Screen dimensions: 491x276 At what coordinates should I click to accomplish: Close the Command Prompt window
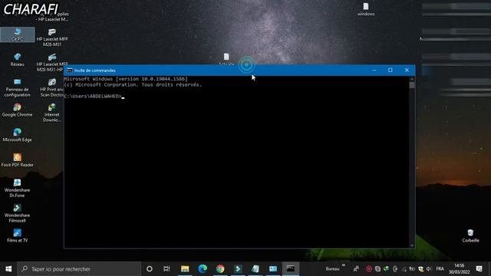[x=407, y=70]
